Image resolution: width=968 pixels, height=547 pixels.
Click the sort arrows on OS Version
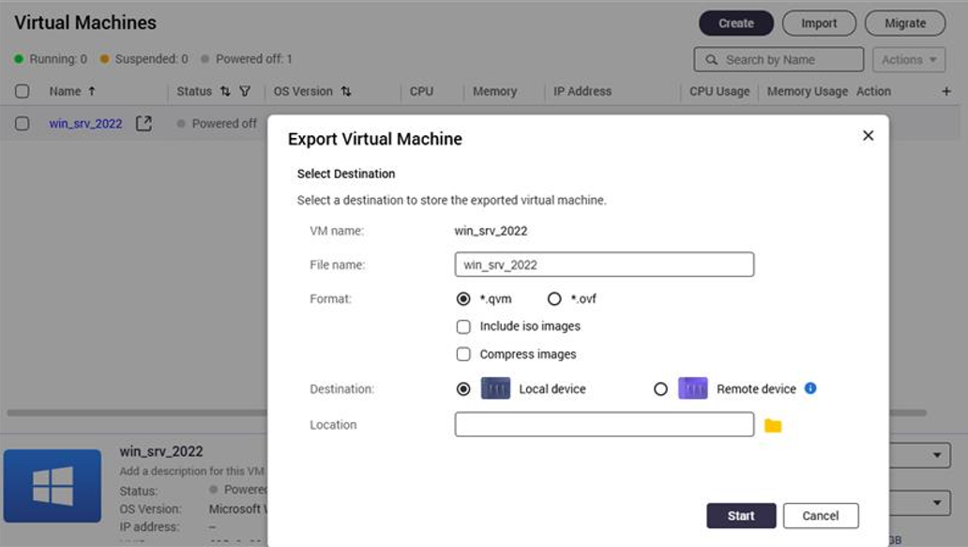click(343, 91)
